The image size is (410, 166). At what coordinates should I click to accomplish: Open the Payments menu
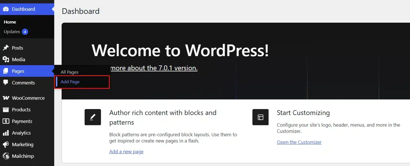click(x=27, y=121)
